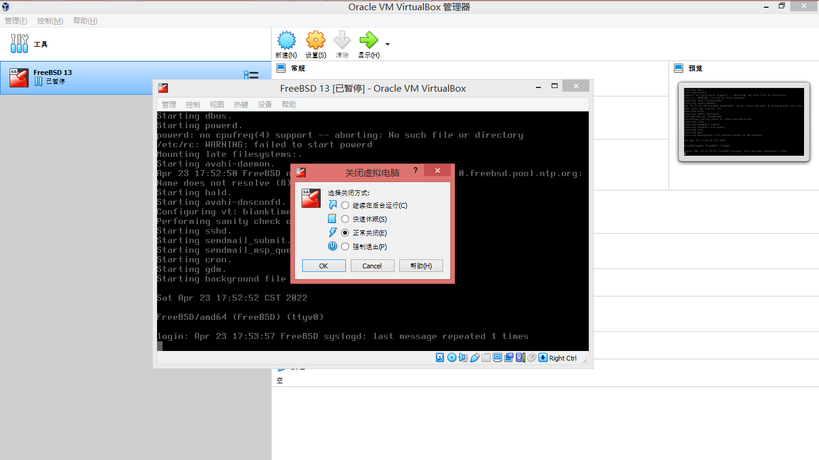
Task: Maximize the FreeBSD 13 VM window
Action: [x=555, y=86]
